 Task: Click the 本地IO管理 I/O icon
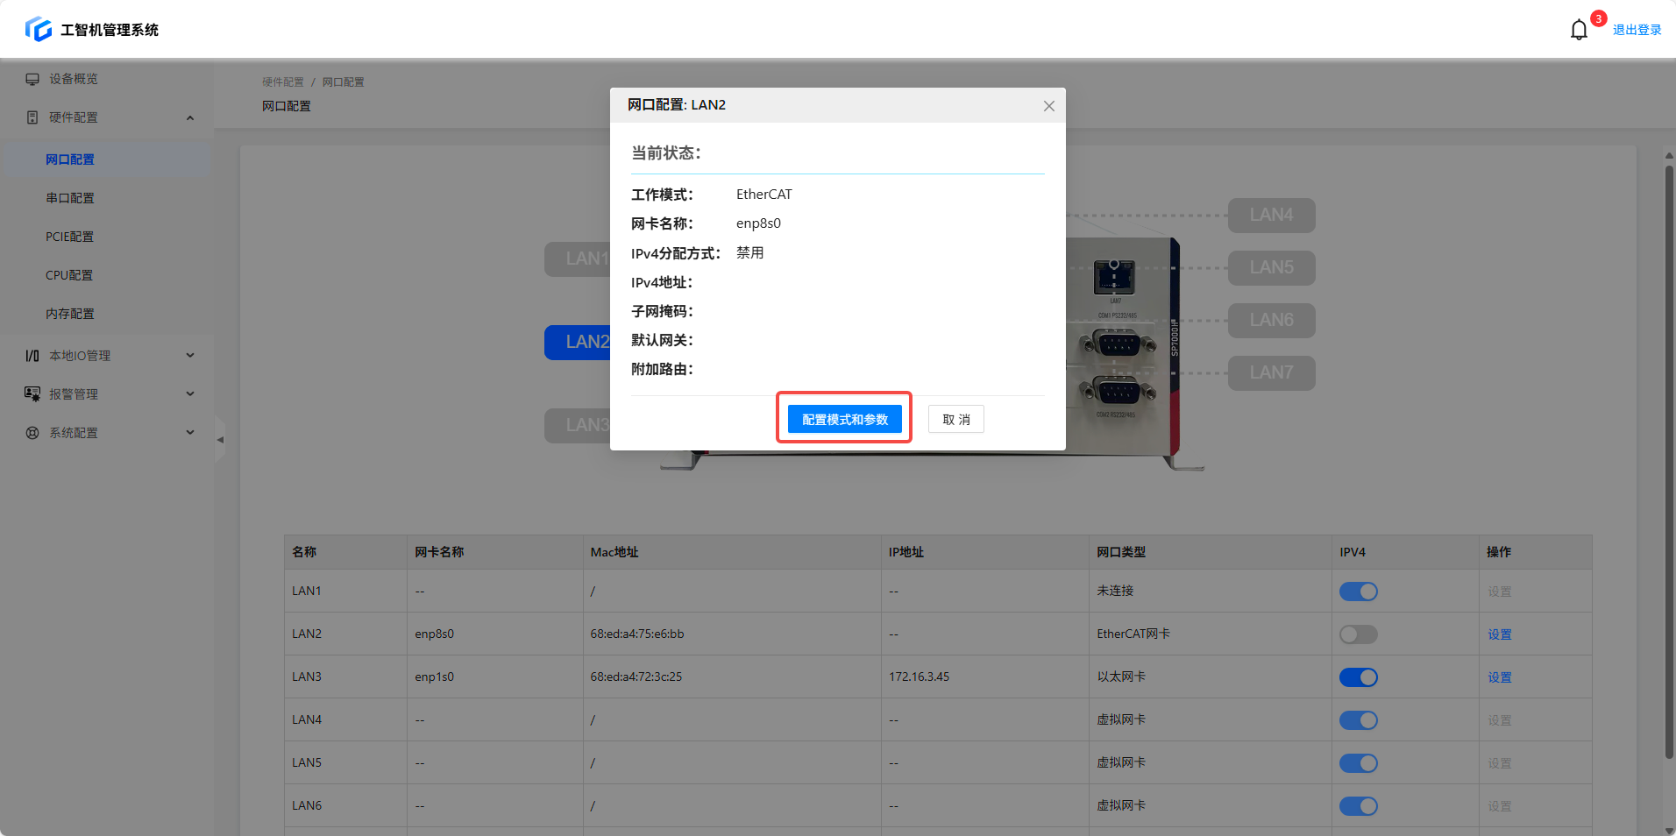point(32,356)
